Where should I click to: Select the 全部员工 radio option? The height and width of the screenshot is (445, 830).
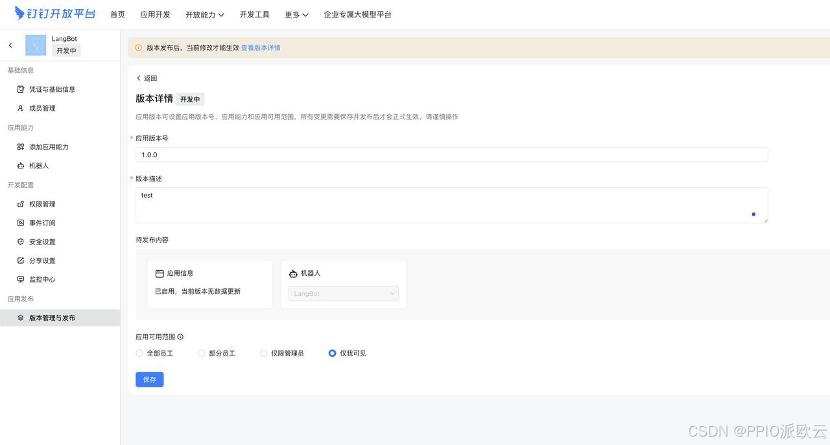click(139, 354)
